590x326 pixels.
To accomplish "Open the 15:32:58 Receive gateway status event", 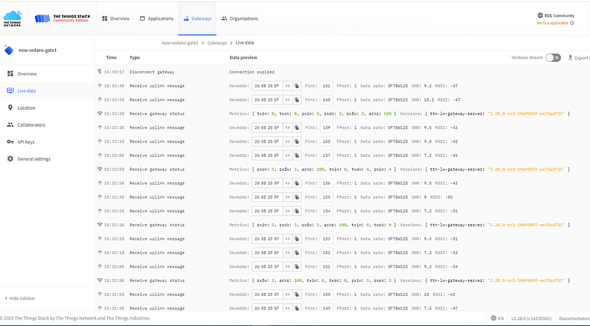I will click(342, 169).
